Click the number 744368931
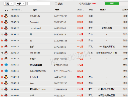 click(60, 77)
